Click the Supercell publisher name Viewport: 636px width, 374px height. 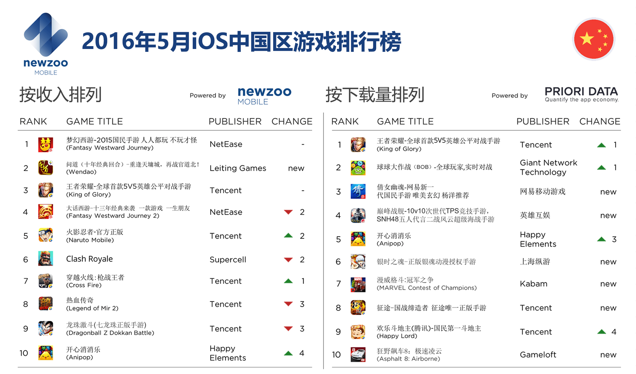click(228, 260)
